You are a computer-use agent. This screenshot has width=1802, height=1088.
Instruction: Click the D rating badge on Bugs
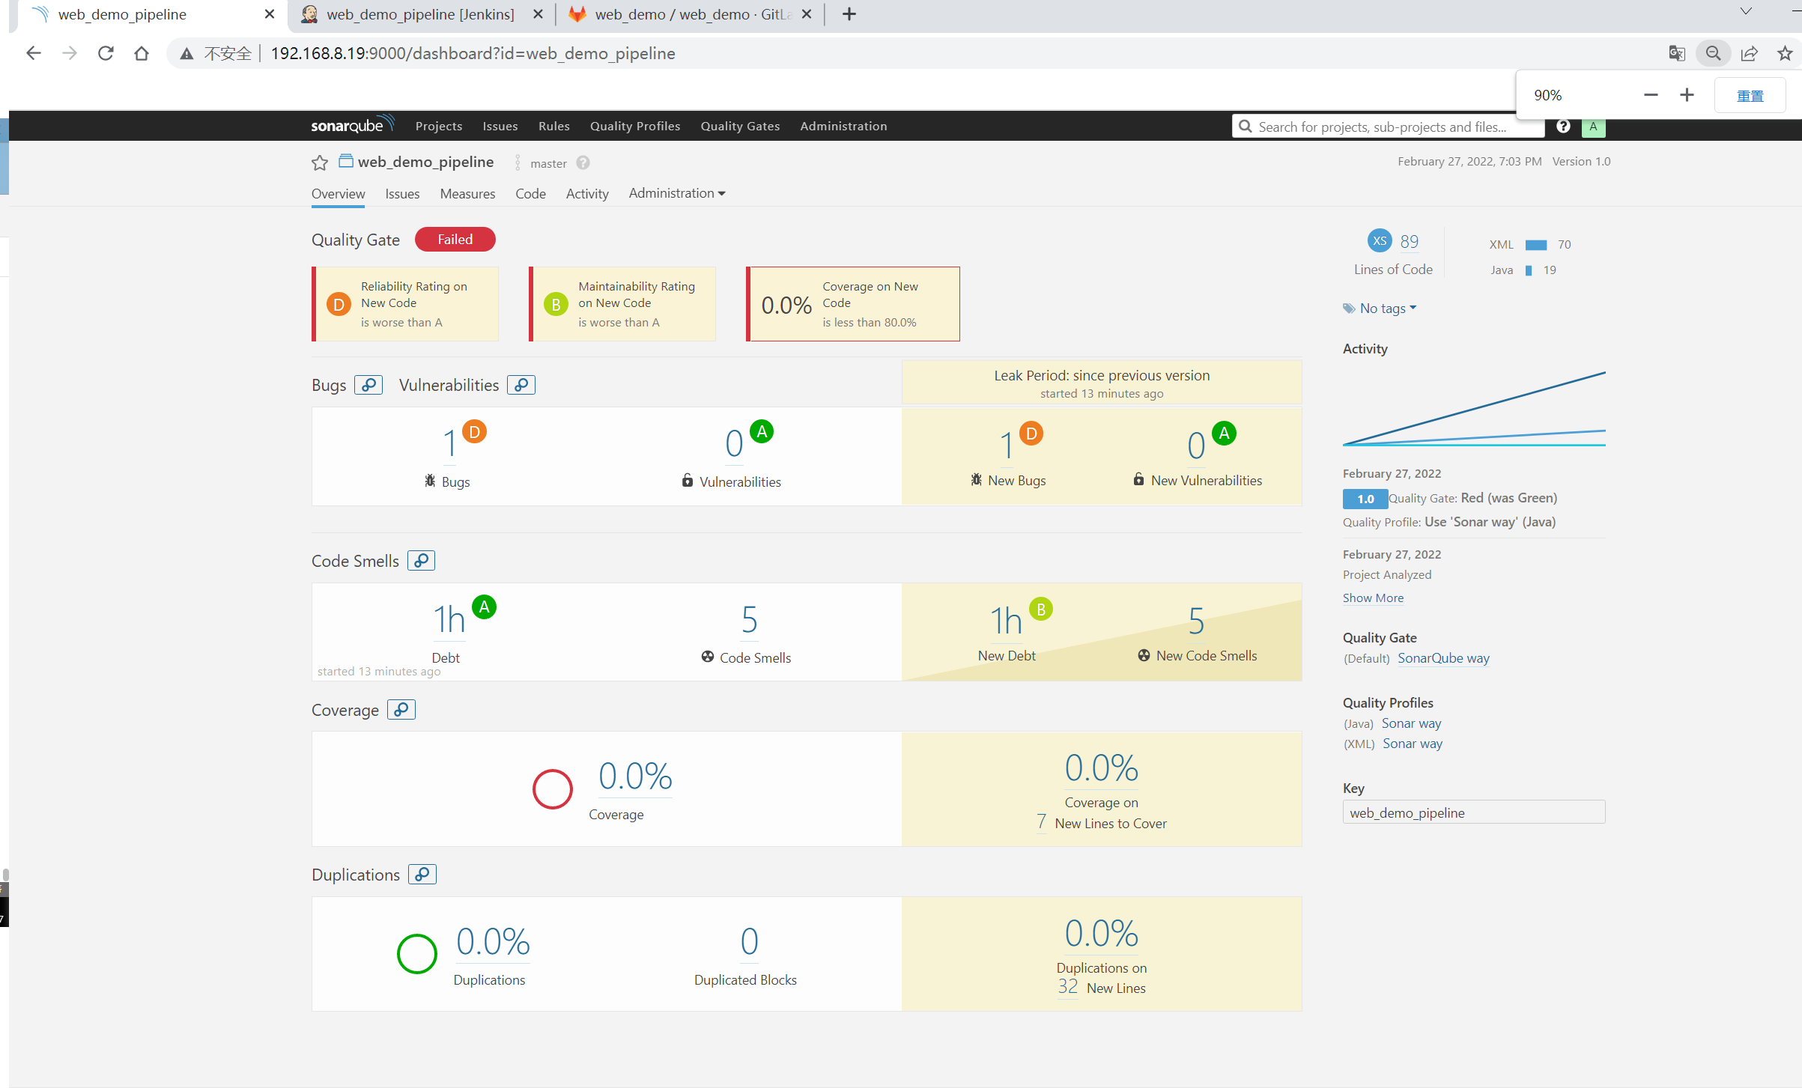[474, 432]
